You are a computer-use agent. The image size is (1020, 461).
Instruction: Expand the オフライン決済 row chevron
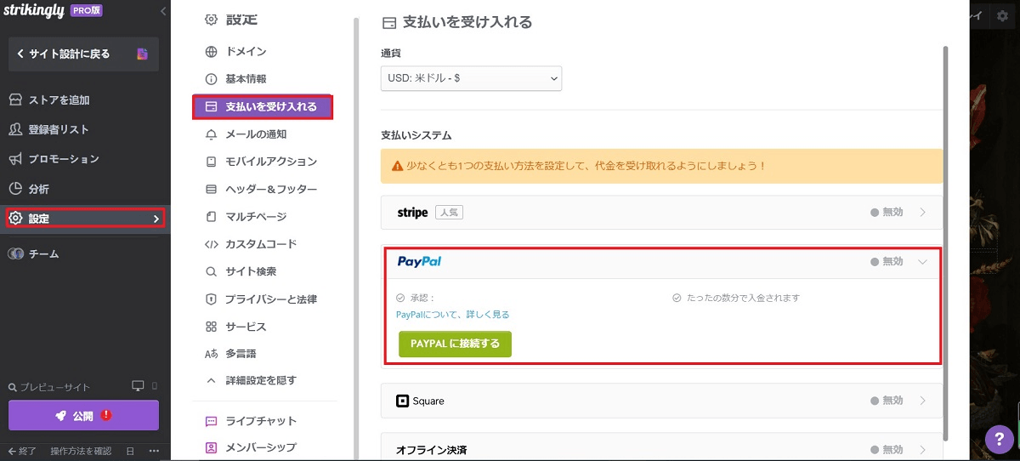pyautogui.click(x=923, y=449)
